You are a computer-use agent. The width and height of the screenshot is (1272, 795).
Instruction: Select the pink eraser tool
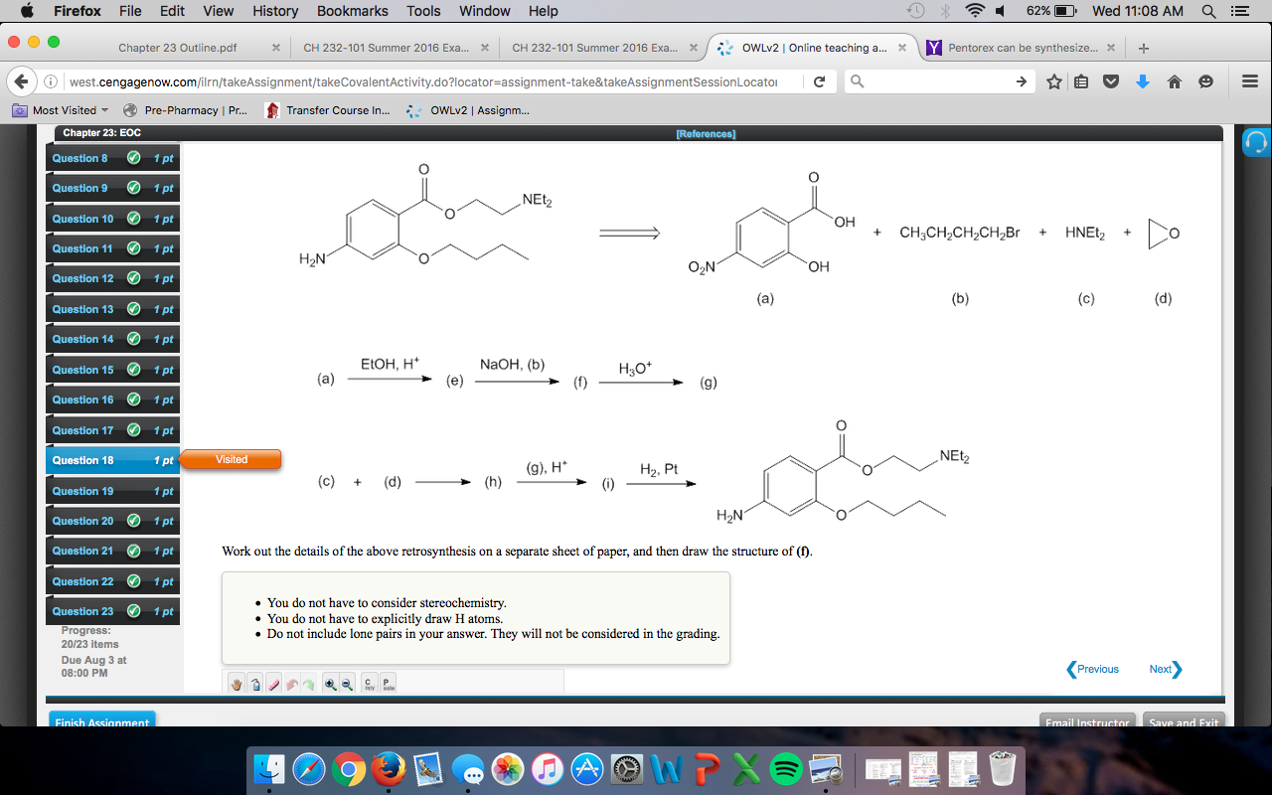274,683
